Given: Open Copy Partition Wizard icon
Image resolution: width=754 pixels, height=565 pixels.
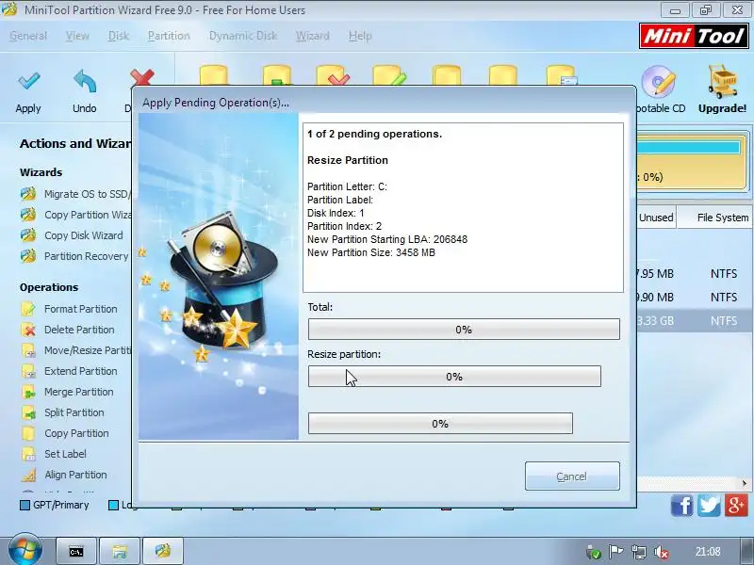Looking at the screenshot, I should (28, 215).
